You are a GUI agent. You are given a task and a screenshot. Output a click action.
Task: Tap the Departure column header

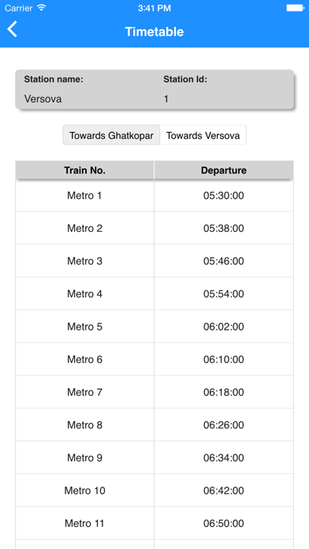[224, 170]
